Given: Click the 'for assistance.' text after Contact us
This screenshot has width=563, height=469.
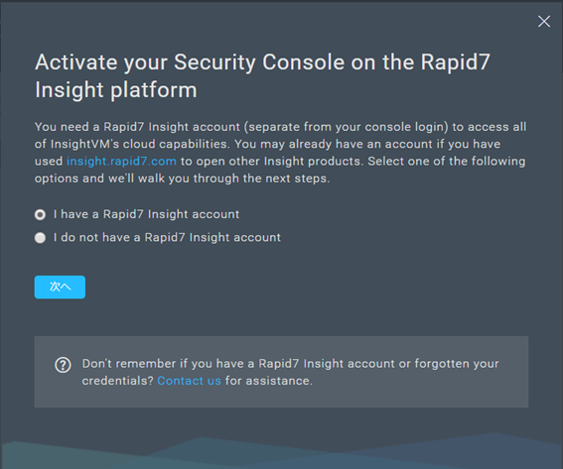Looking at the screenshot, I should [x=269, y=381].
